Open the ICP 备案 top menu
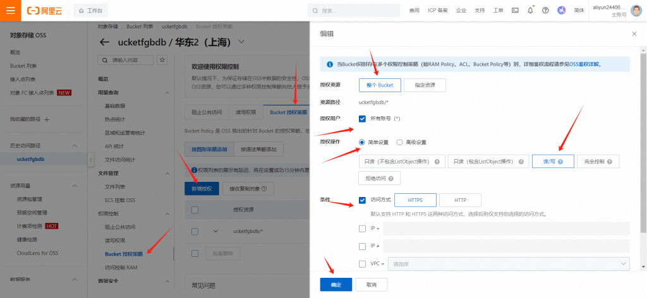 [438, 11]
